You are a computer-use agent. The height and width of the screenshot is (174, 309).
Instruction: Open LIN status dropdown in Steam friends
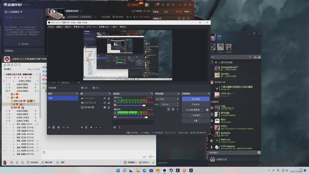(223, 36)
